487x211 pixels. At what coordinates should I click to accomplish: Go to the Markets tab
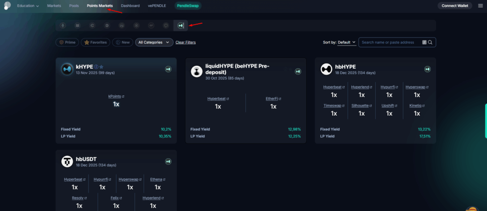[54, 6]
